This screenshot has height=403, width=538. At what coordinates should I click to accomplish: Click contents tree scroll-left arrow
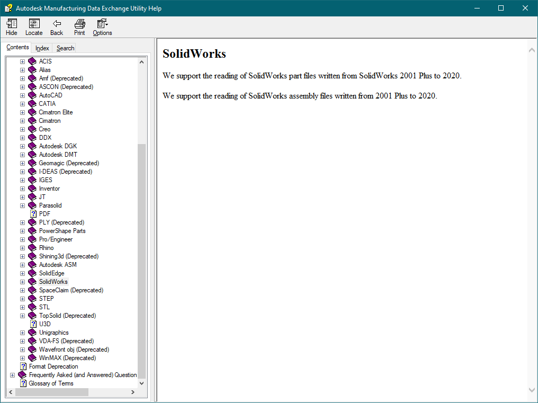tap(11, 392)
